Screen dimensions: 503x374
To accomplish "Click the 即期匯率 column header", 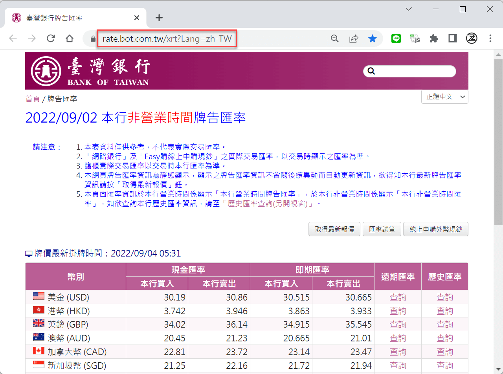I will coord(312,270).
